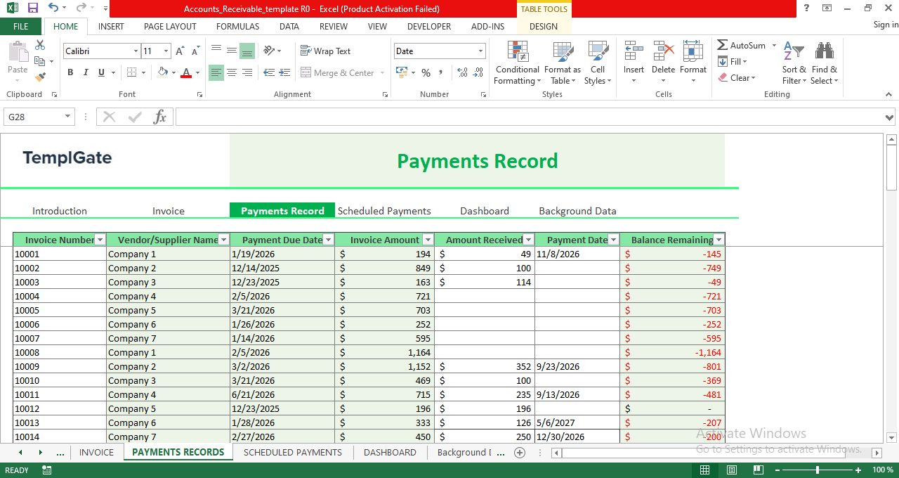Go to the Introduction navigation link
The width and height of the screenshot is (899, 478).
[60, 211]
